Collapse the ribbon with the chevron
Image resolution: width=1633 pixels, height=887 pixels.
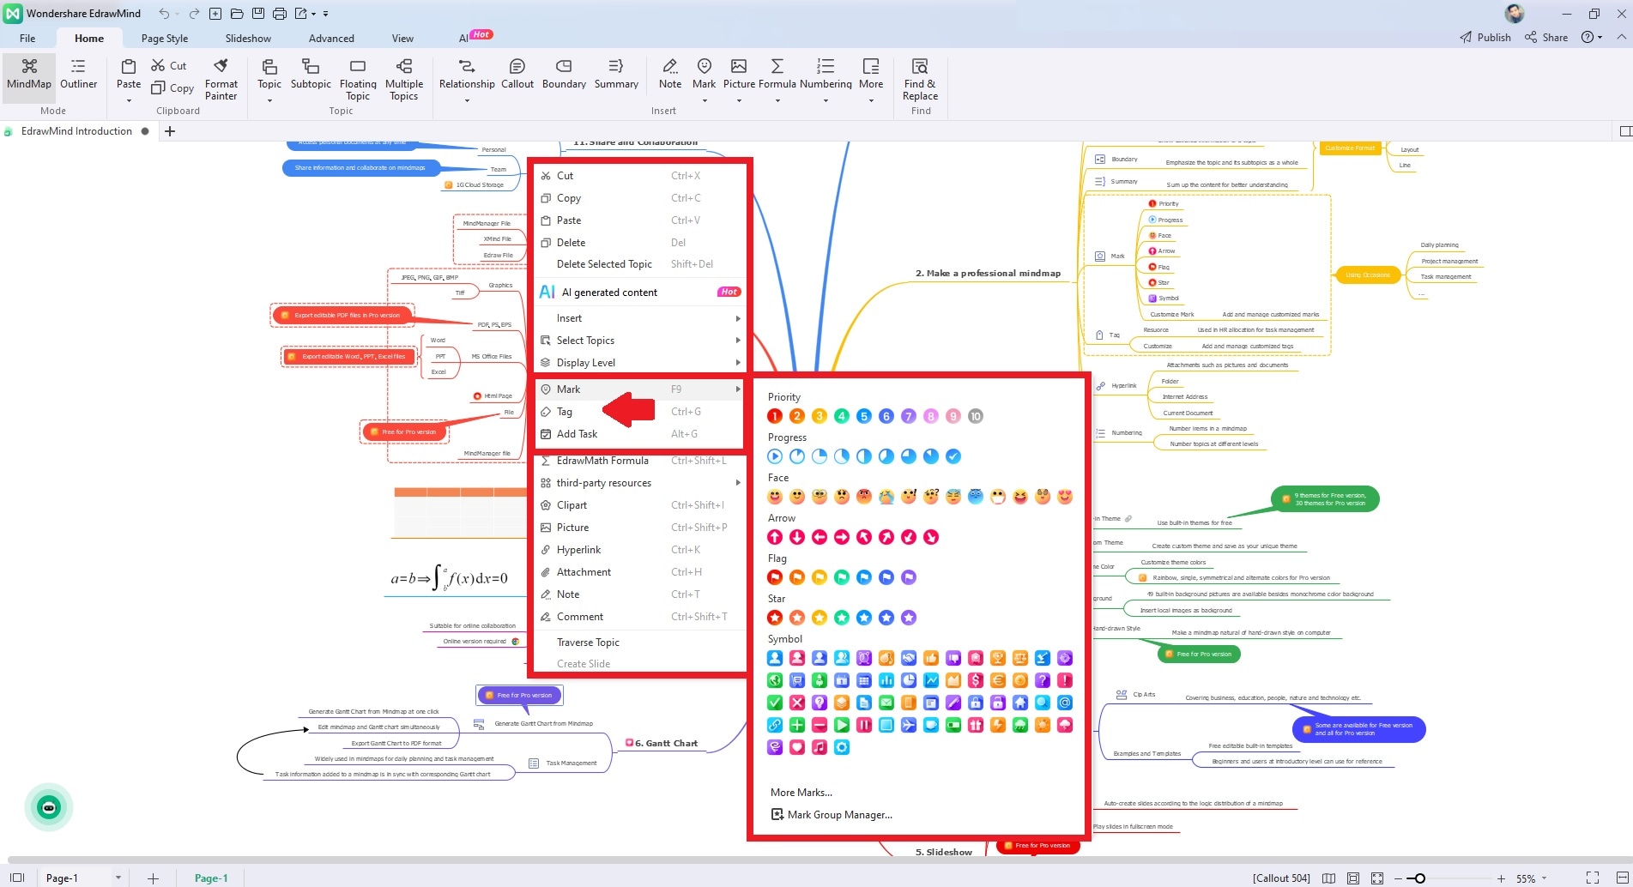pos(1621,37)
